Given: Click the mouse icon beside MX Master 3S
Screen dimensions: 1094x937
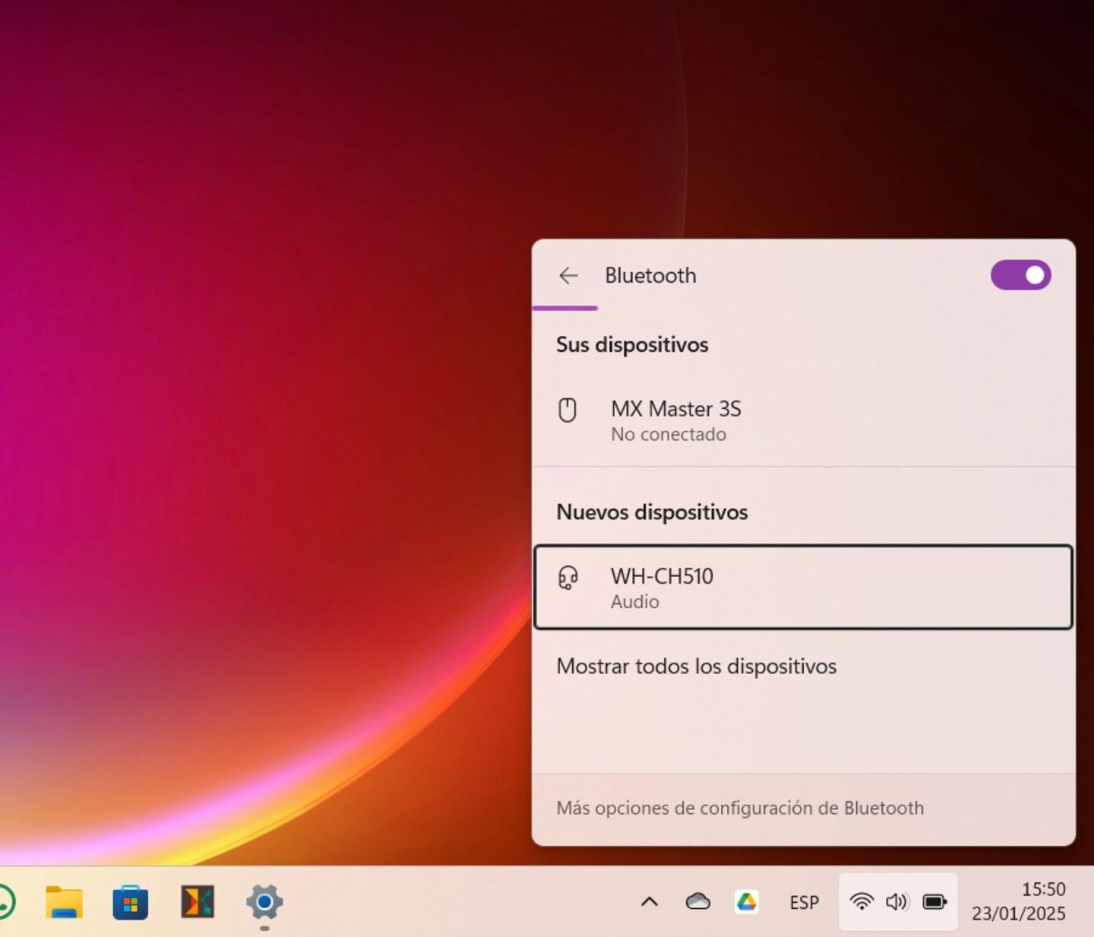Looking at the screenshot, I should pos(568,410).
